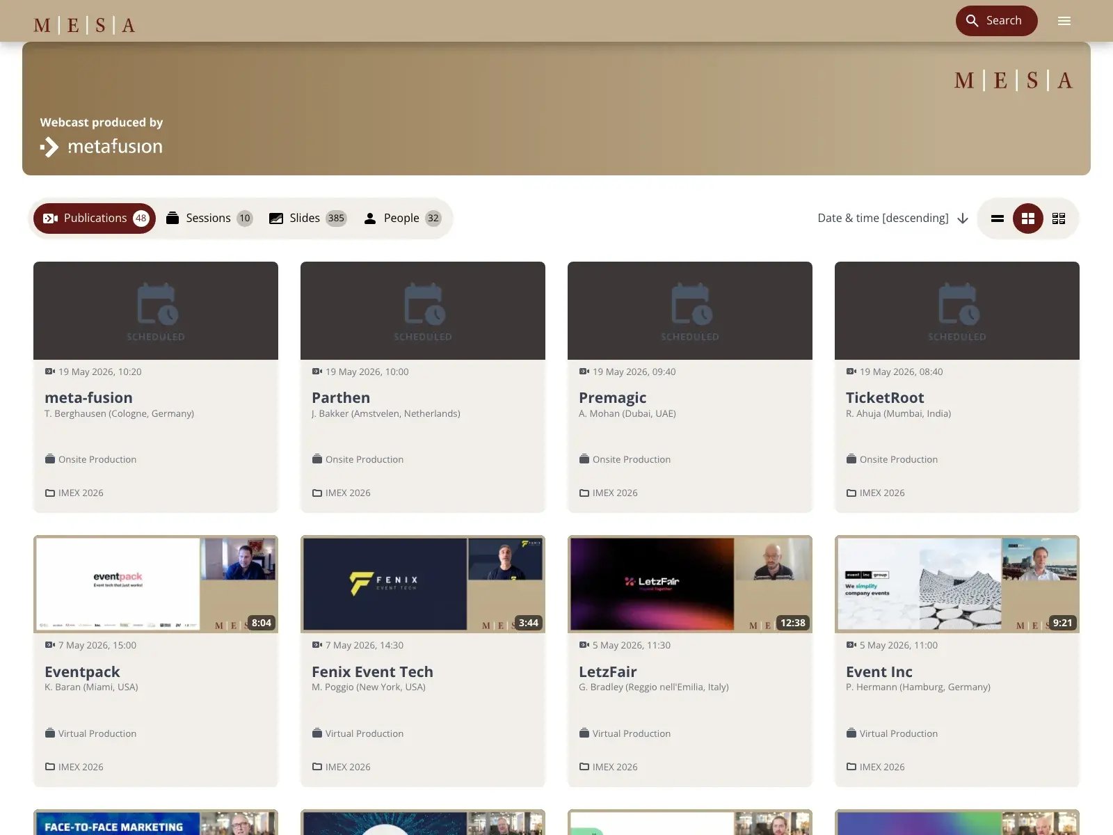Open the Parthen scheduled thumbnail
The width and height of the screenshot is (1113, 835).
click(423, 310)
